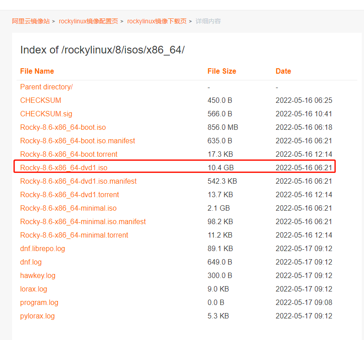The image size is (364, 340).
Task: Select the 5.3 KB size value
Action: point(218,316)
